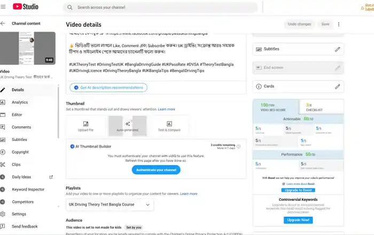This screenshot has height=235, width=374.
Task: Expand the UK Driving Theory Test playlist dropdown
Action: point(110,205)
